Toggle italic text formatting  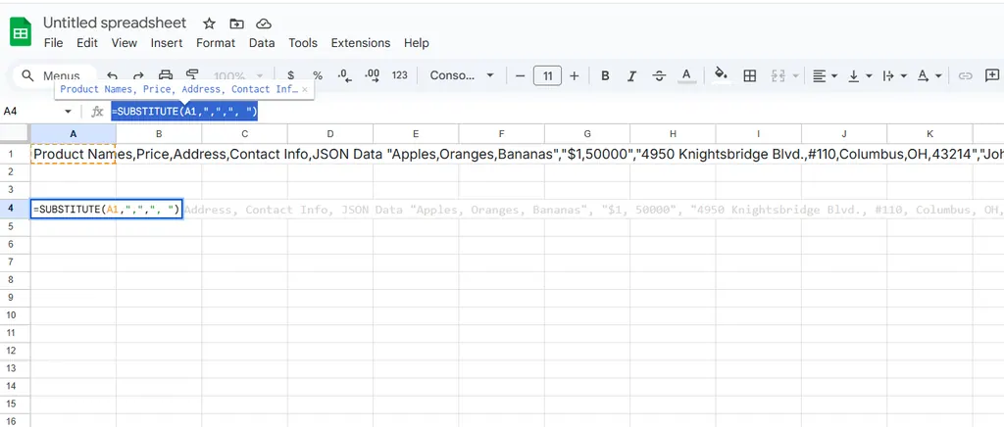click(x=631, y=75)
